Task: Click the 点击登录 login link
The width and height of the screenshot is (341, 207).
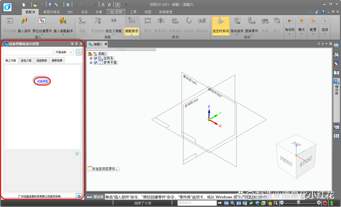Action: click(42, 81)
